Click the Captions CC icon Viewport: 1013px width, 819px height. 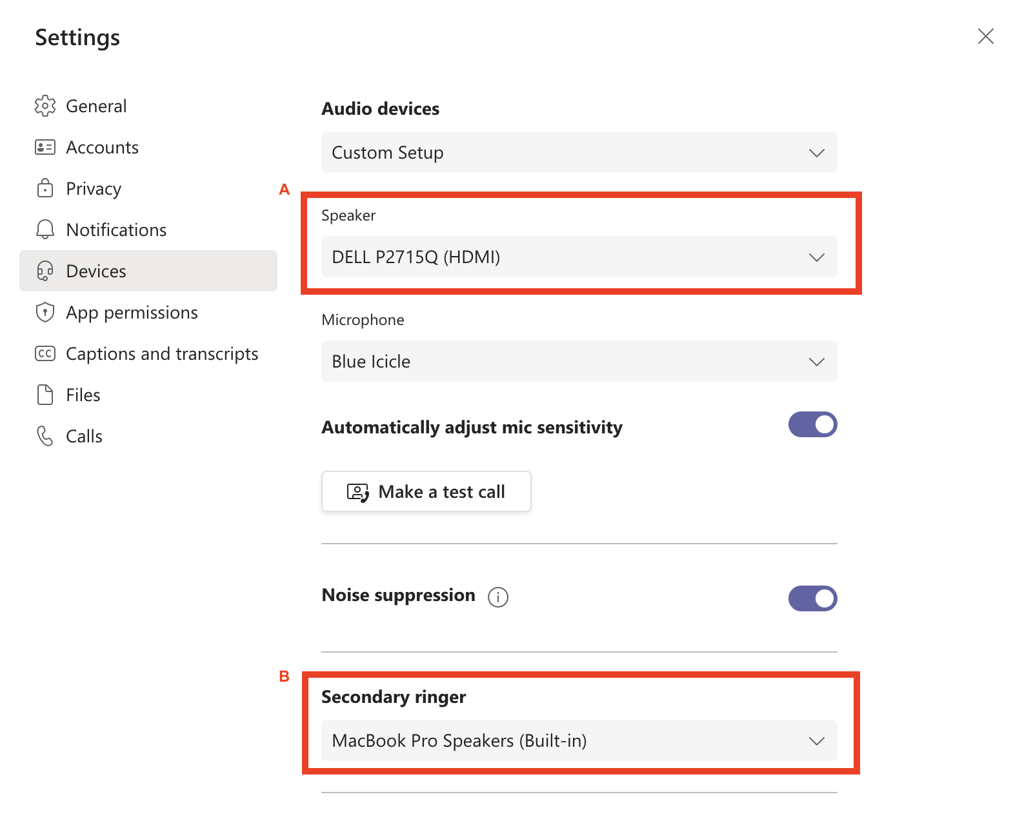(x=45, y=353)
